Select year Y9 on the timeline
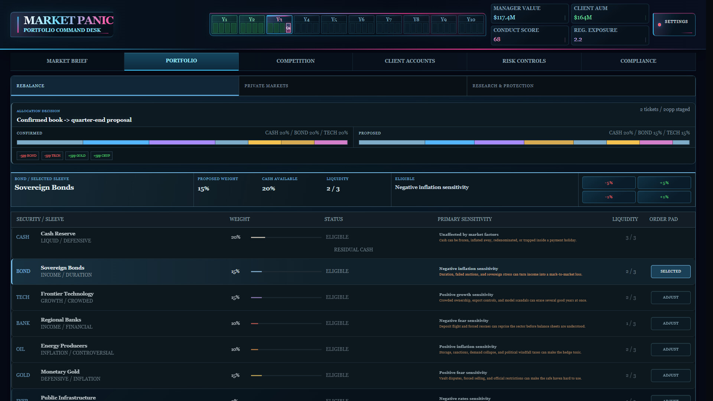 click(x=444, y=25)
